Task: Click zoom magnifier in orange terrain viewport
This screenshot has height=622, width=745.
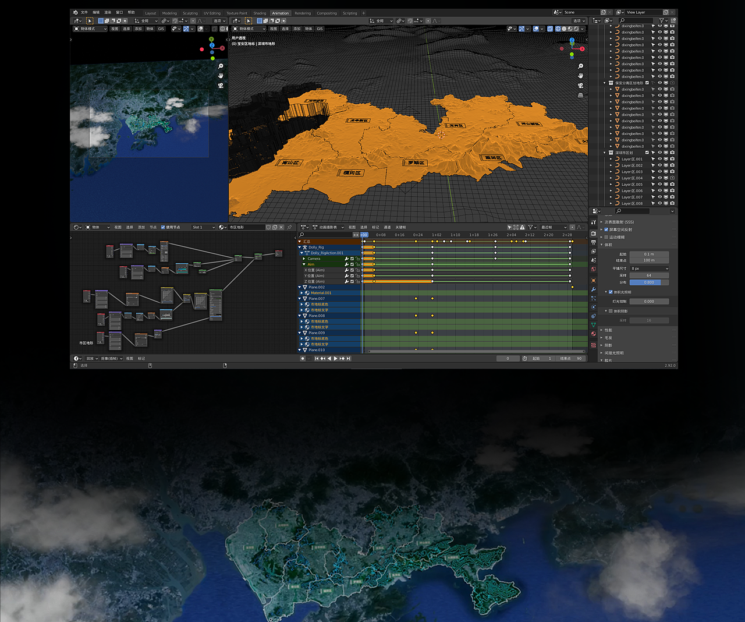Action: [x=580, y=66]
